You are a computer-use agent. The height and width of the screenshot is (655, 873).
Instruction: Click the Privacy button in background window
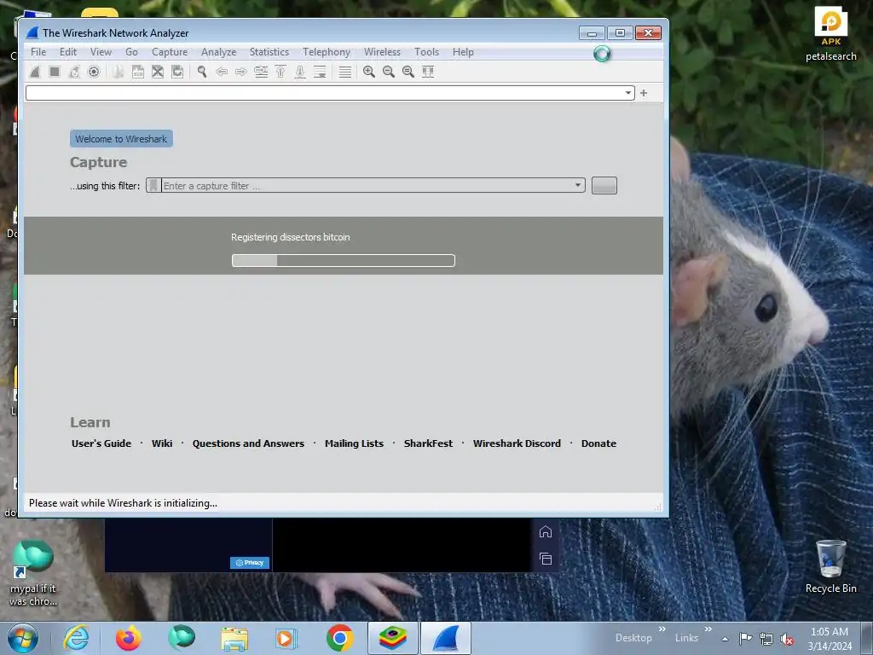coord(250,563)
